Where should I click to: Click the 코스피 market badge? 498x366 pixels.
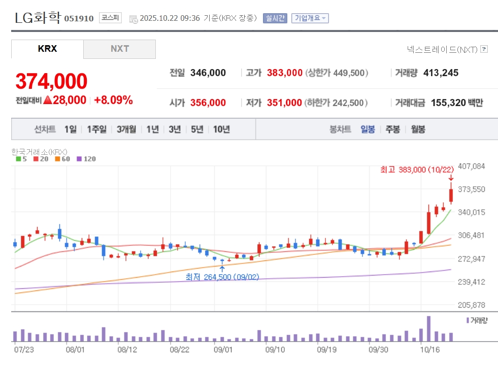coord(110,18)
